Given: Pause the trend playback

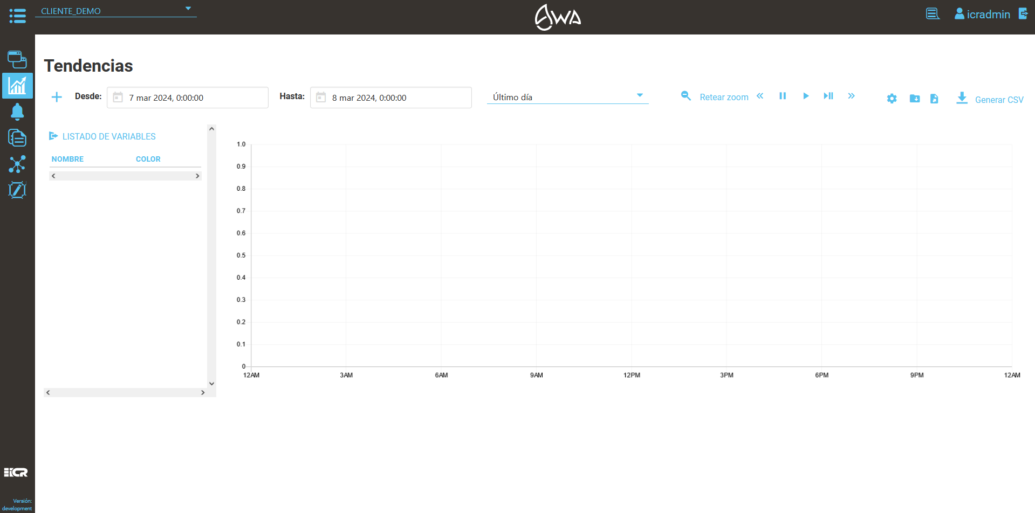Looking at the screenshot, I should pos(783,96).
